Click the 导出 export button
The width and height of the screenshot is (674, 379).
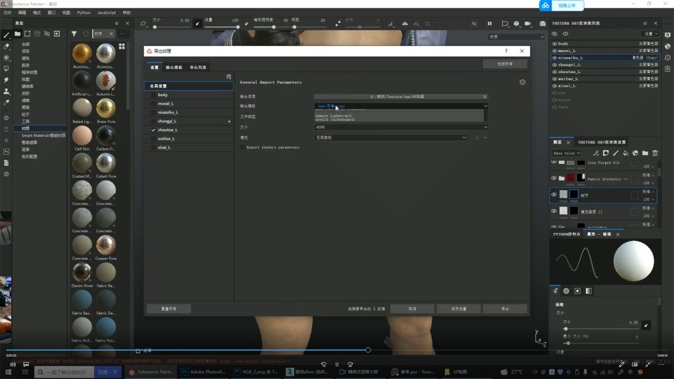tap(505, 309)
